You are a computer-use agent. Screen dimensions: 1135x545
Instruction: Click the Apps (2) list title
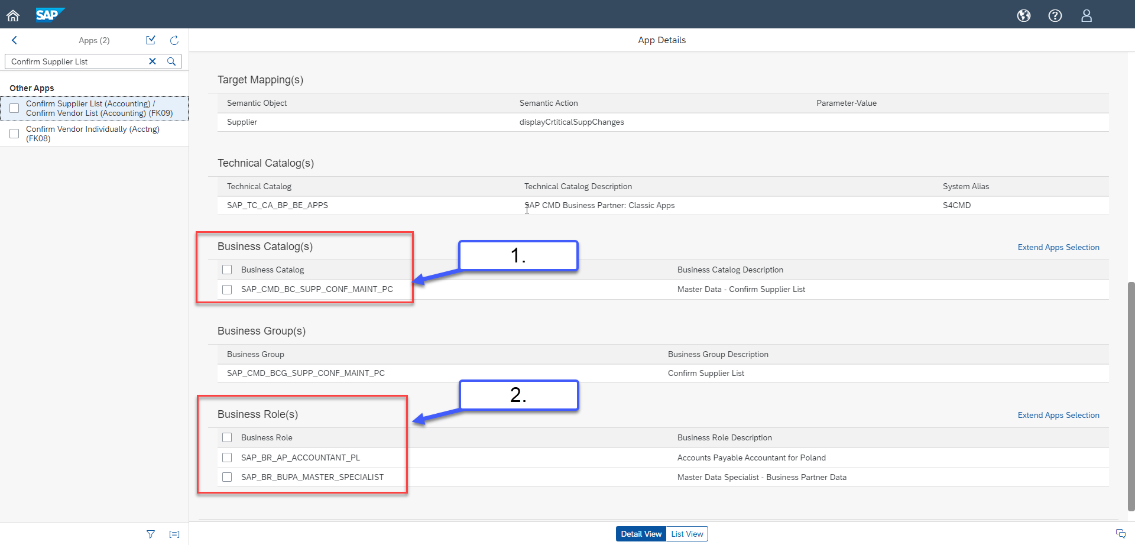[x=94, y=40]
